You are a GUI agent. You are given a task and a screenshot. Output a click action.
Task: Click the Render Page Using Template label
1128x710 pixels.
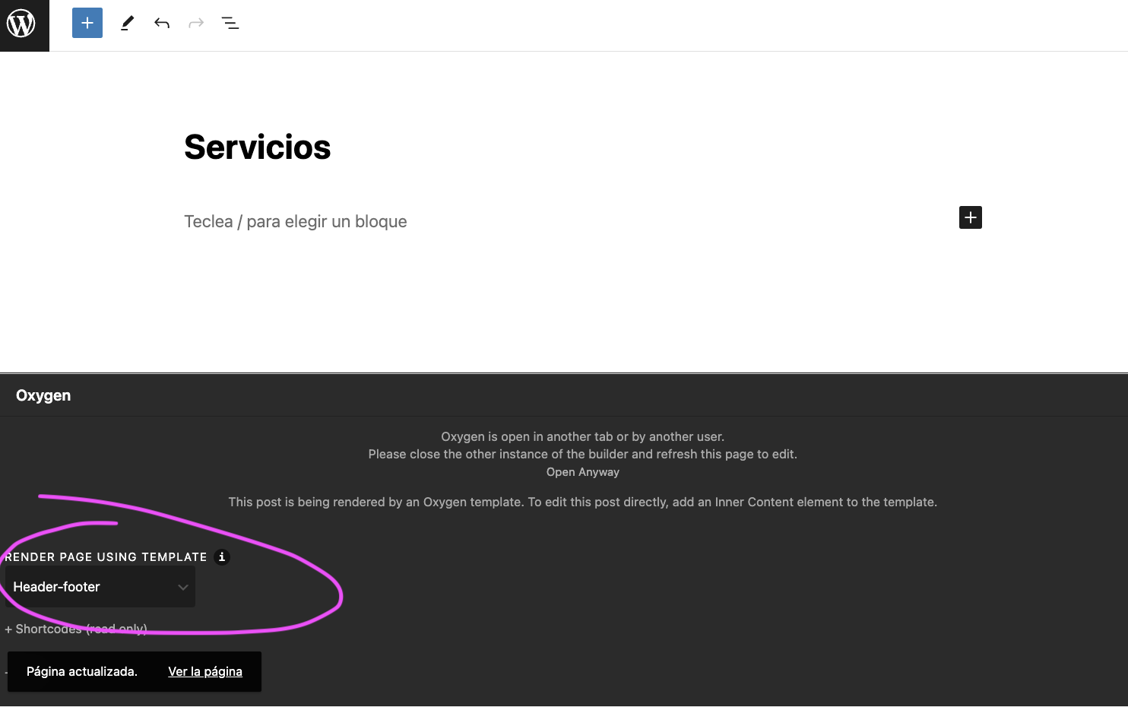tap(106, 557)
